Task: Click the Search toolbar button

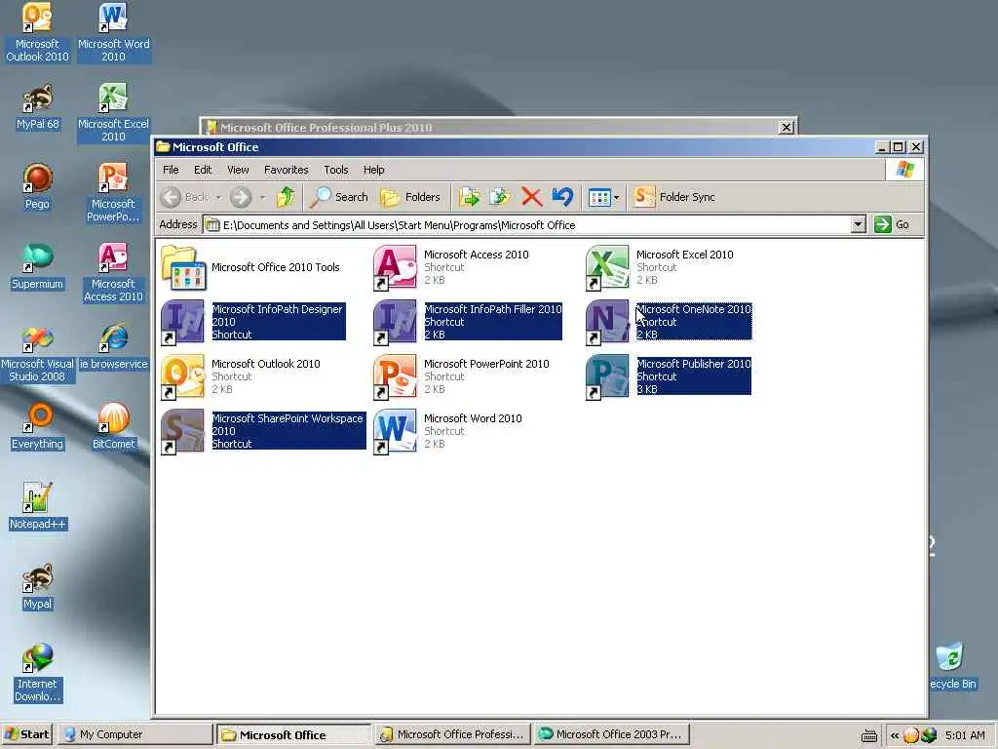Action: coord(339,197)
